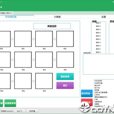Select bottom-row hero slot left of 智能推荐
Image resolution: width=114 pixels, height=114 pixels.
coord(44,81)
